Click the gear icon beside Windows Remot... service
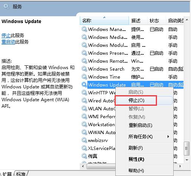 [x=84, y=61]
